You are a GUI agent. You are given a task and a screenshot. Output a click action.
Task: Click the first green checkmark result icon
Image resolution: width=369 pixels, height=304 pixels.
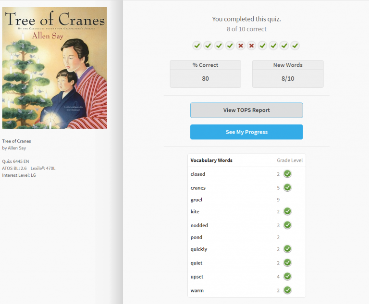[x=197, y=46]
